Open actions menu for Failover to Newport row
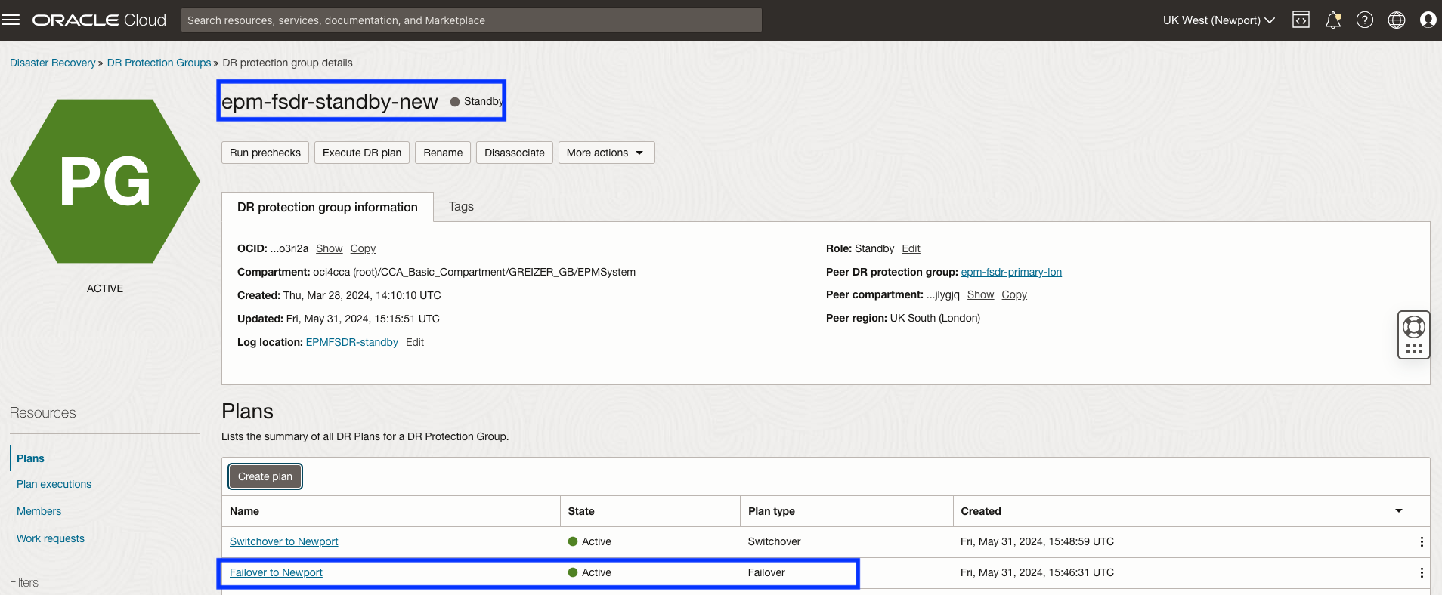1442x595 pixels. 1422,573
